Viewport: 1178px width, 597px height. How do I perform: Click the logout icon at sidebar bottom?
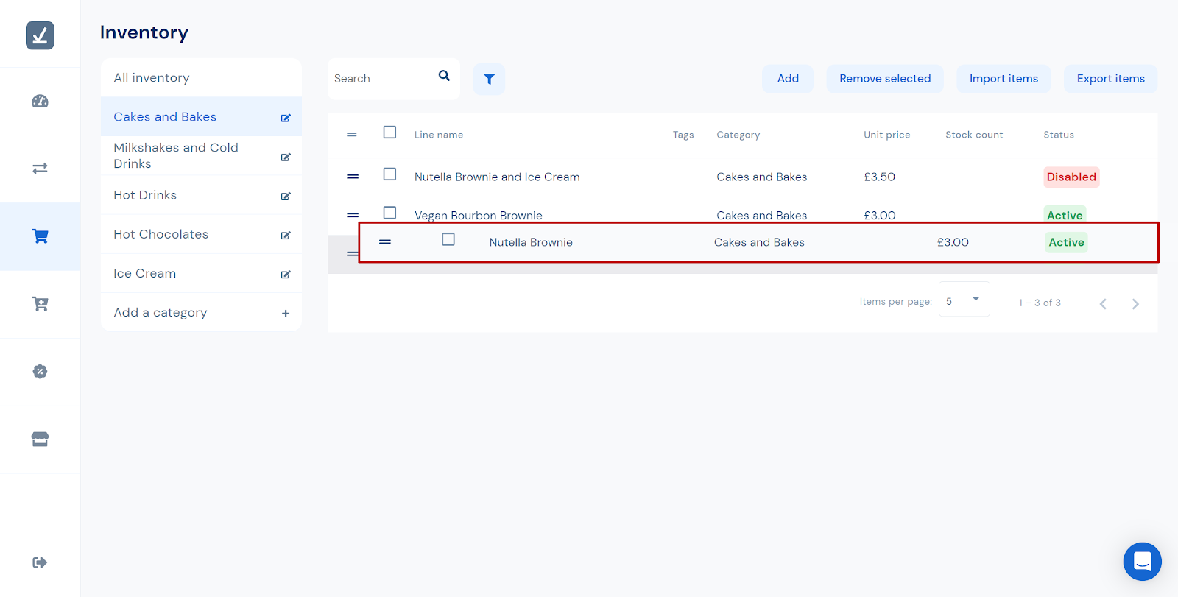coord(40,562)
